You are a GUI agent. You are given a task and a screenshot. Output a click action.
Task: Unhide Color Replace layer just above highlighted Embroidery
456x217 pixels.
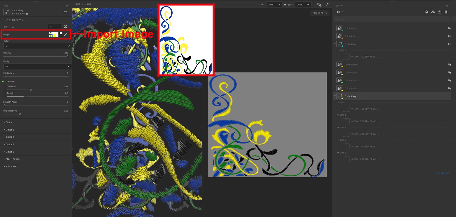tap(449, 88)
